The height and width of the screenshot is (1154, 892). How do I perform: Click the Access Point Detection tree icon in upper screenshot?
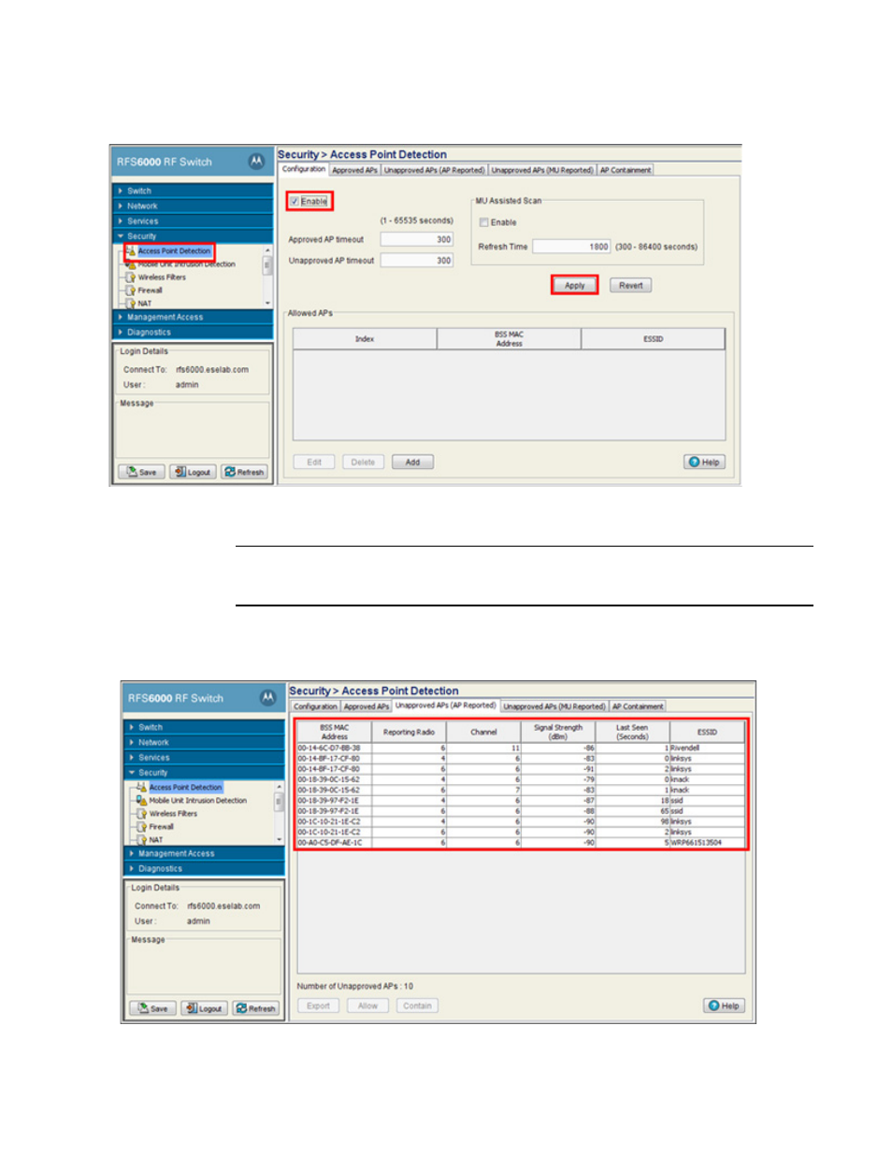click(131, 251)
